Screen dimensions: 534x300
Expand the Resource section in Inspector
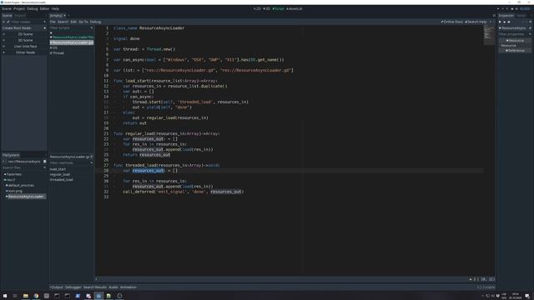tap(515, 41)
